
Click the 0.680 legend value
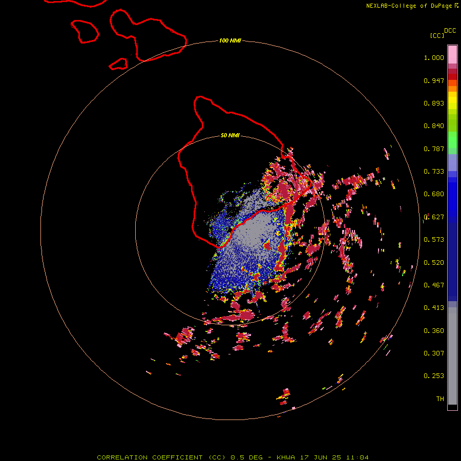(x=434, y=194)
